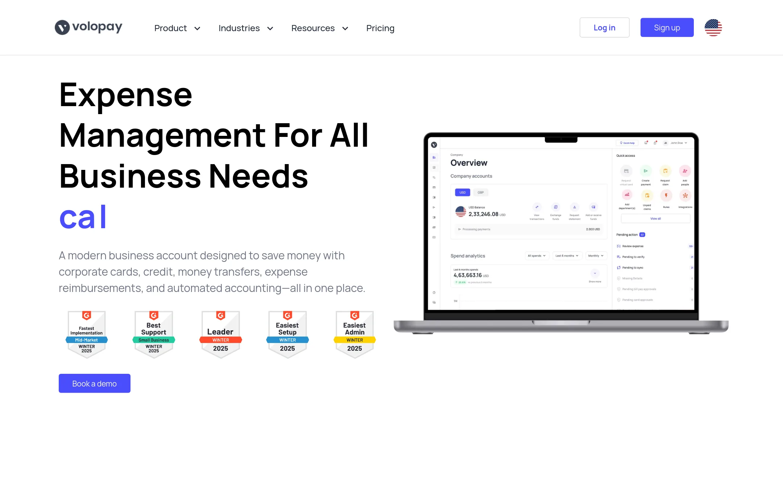
Task: Open the US flag region selector
Action: coord(713,28)
